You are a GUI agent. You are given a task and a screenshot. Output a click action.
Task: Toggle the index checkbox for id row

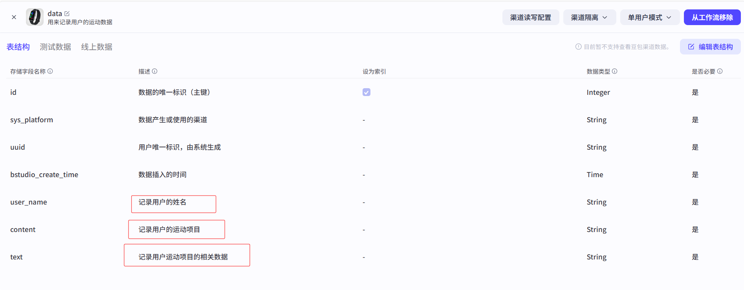tap(367, 92)
